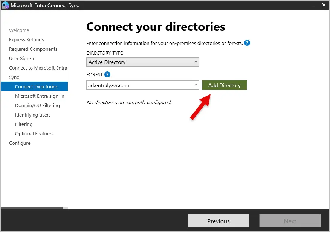Click the Microsoft Entra Connect Sync app icon
The width and height of the screenshot is (330, 232).
pyautogui.click(x=5, y=5)
